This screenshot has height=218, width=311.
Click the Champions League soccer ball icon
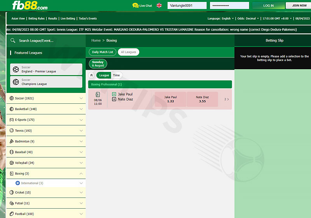tap(16, 82)
